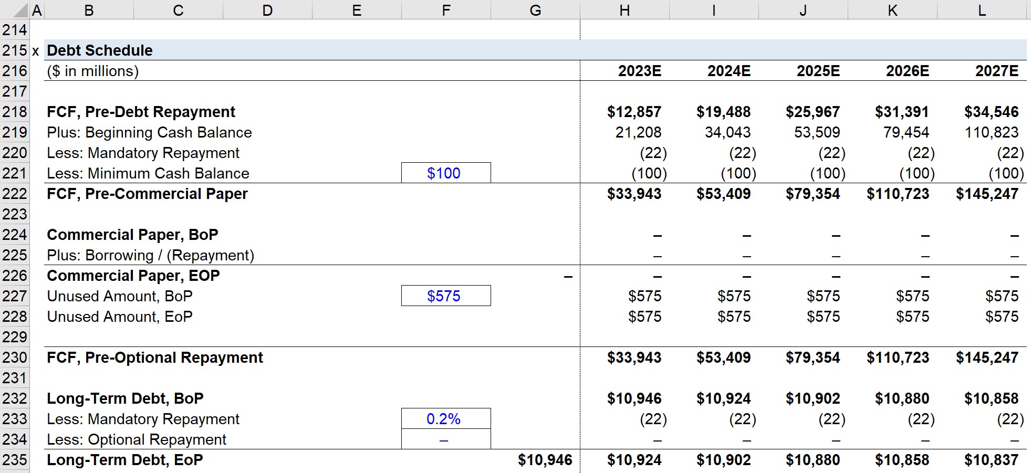Select column F header

coord(446,10)
